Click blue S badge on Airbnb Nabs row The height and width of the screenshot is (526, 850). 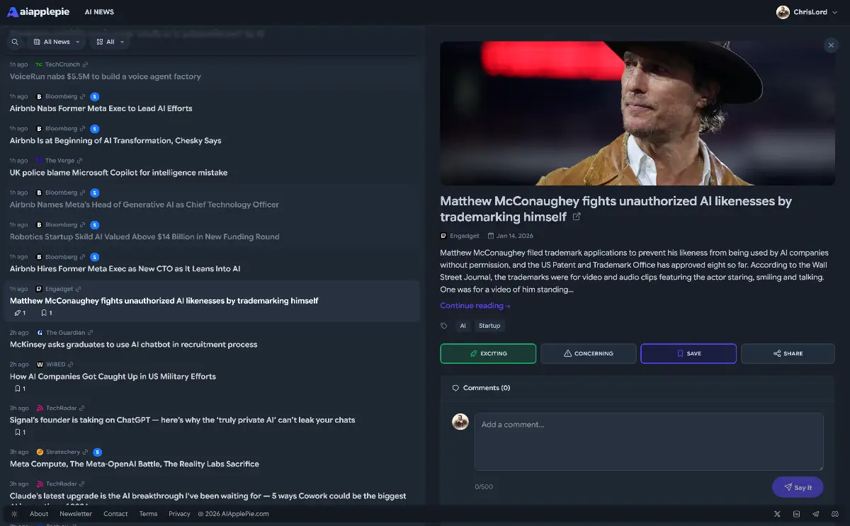(95, 96)
